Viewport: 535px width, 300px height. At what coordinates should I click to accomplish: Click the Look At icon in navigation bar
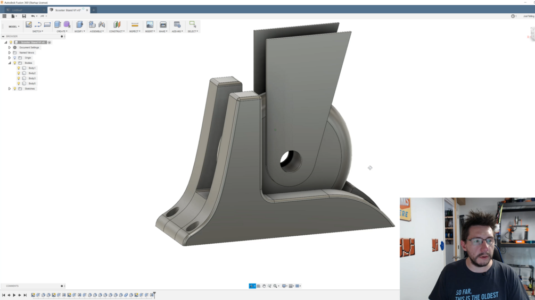pyautogui.click(x=258, y=286)
